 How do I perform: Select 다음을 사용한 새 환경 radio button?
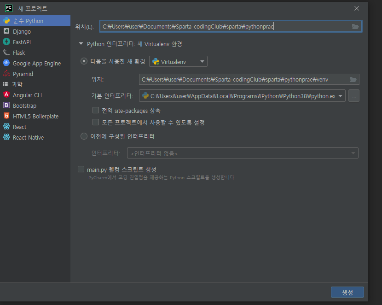[84, 61]
